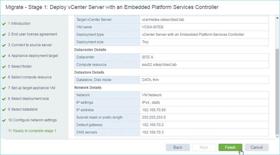The width and height of the screenshot is (280, 155).
Task: Click the checkmark icon beside Introduction
Action: [x=4, y=24]
